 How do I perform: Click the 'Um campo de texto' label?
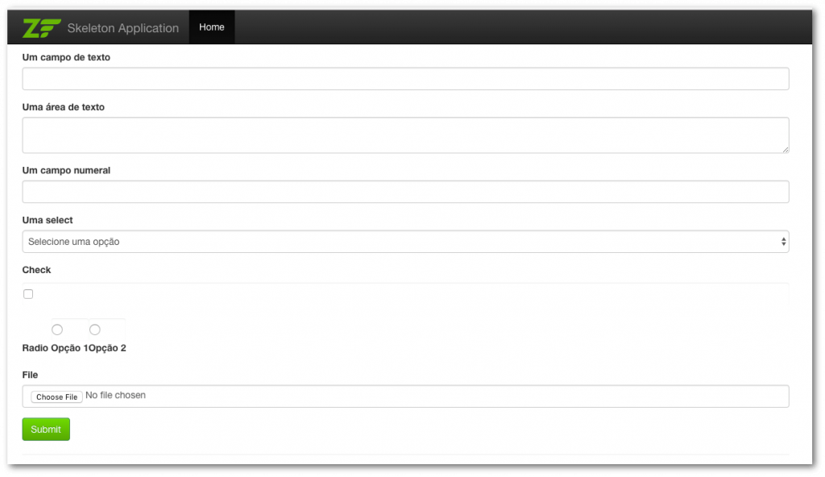click(x=66, y=57)
